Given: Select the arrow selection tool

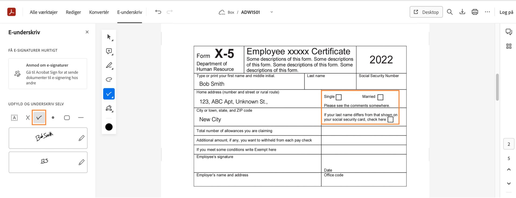Looking at the screenshot, I should pos(109,37).
